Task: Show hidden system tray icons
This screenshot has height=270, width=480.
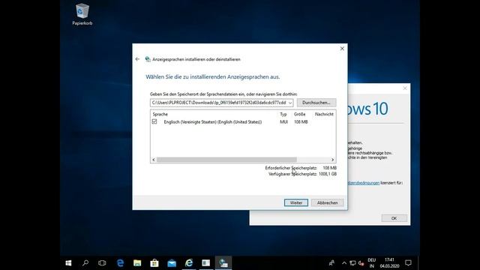Action: click(x=344, y=263)
